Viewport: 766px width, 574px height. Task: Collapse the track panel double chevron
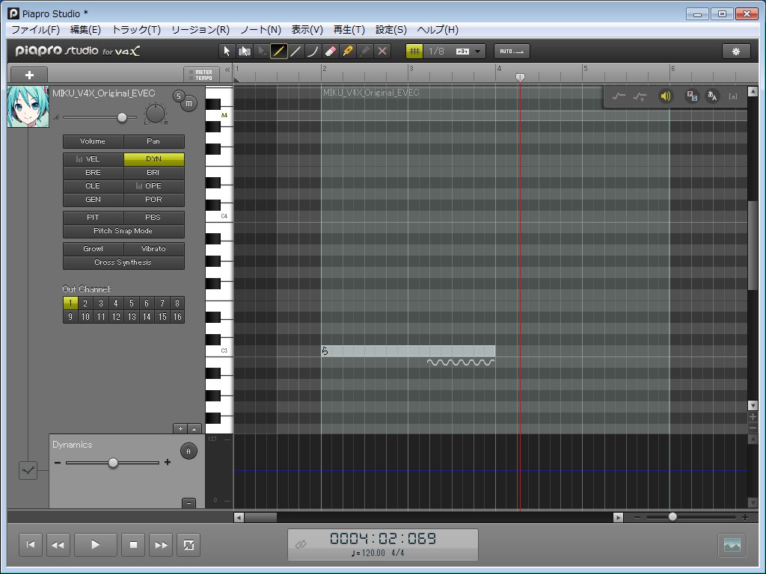227,70
